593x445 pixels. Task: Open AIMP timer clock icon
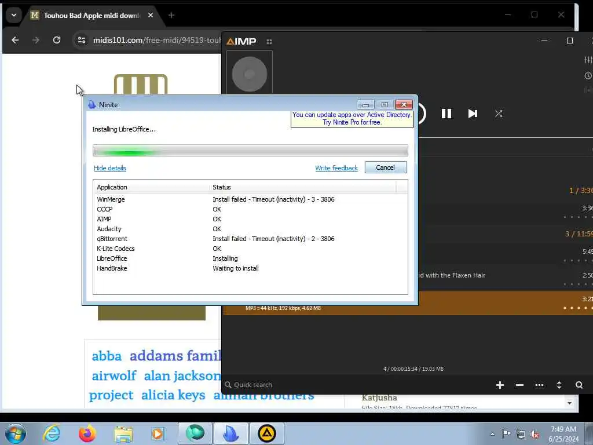pos(588,76)
